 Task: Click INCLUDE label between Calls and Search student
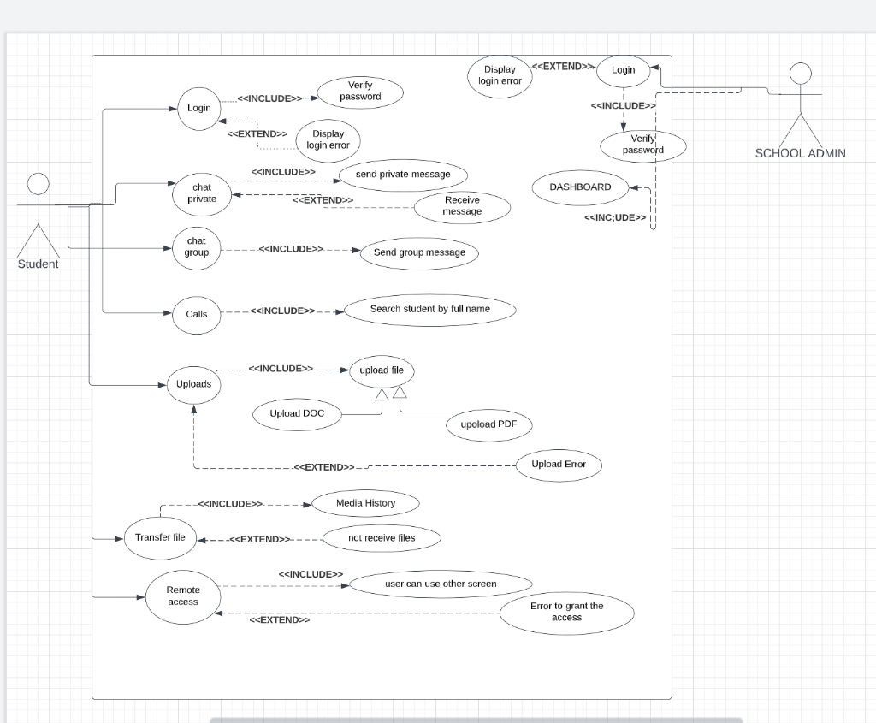282,311
